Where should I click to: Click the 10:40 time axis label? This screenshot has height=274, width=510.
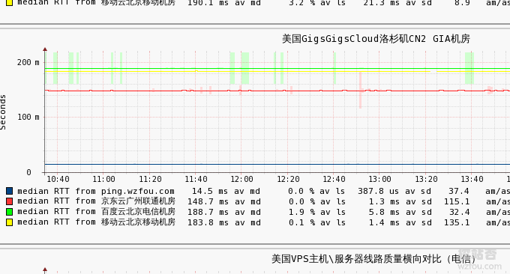point(58,179)
